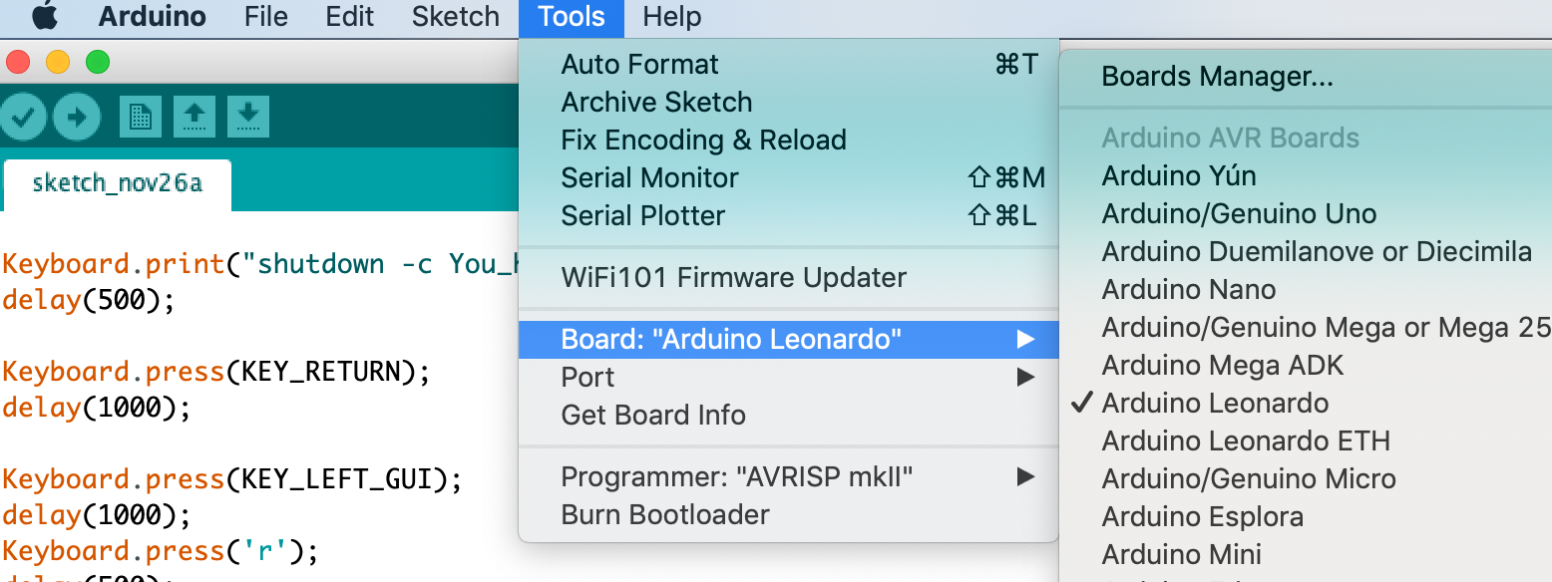The height and width of the screenshot is (582, 1552).
Task: Select the sketch_nov26a tab
Action: (118, 183)
